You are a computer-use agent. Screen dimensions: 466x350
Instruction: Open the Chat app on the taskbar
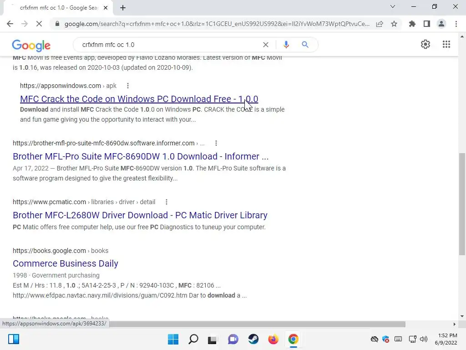[233, 339]
